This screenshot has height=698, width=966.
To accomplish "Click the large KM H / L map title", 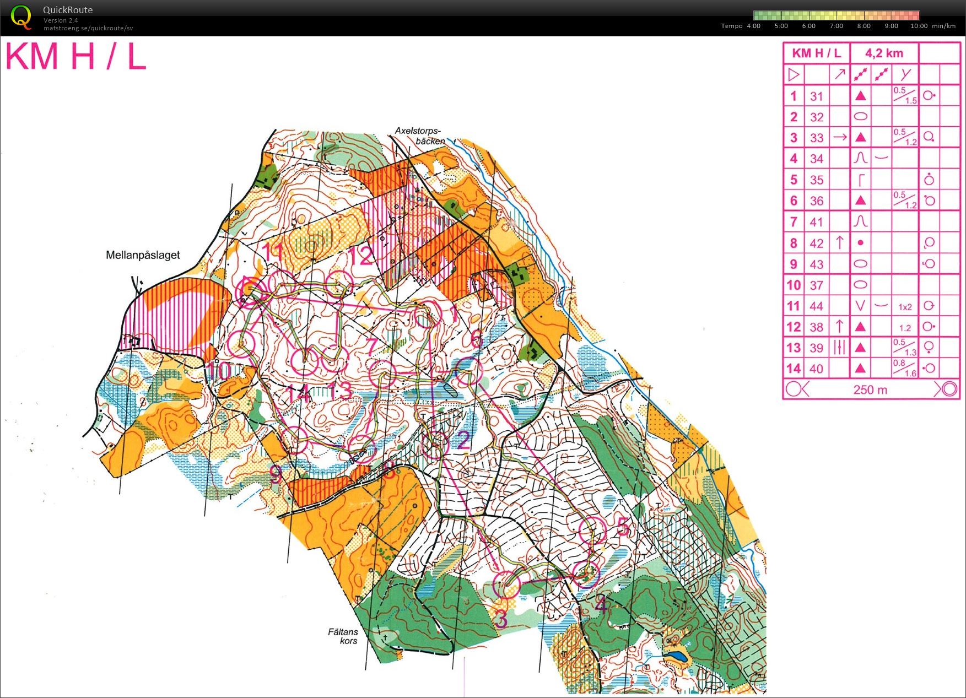I will coord(76,56).
